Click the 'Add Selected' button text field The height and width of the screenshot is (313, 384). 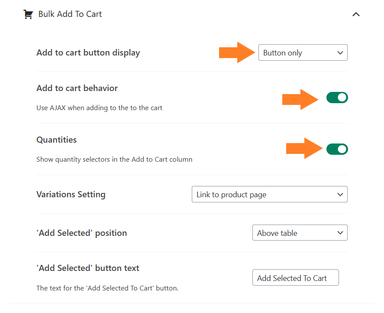(295, 277)
